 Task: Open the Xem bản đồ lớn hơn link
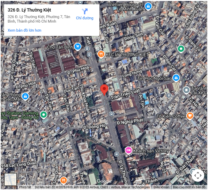click(x=24, y=30)
